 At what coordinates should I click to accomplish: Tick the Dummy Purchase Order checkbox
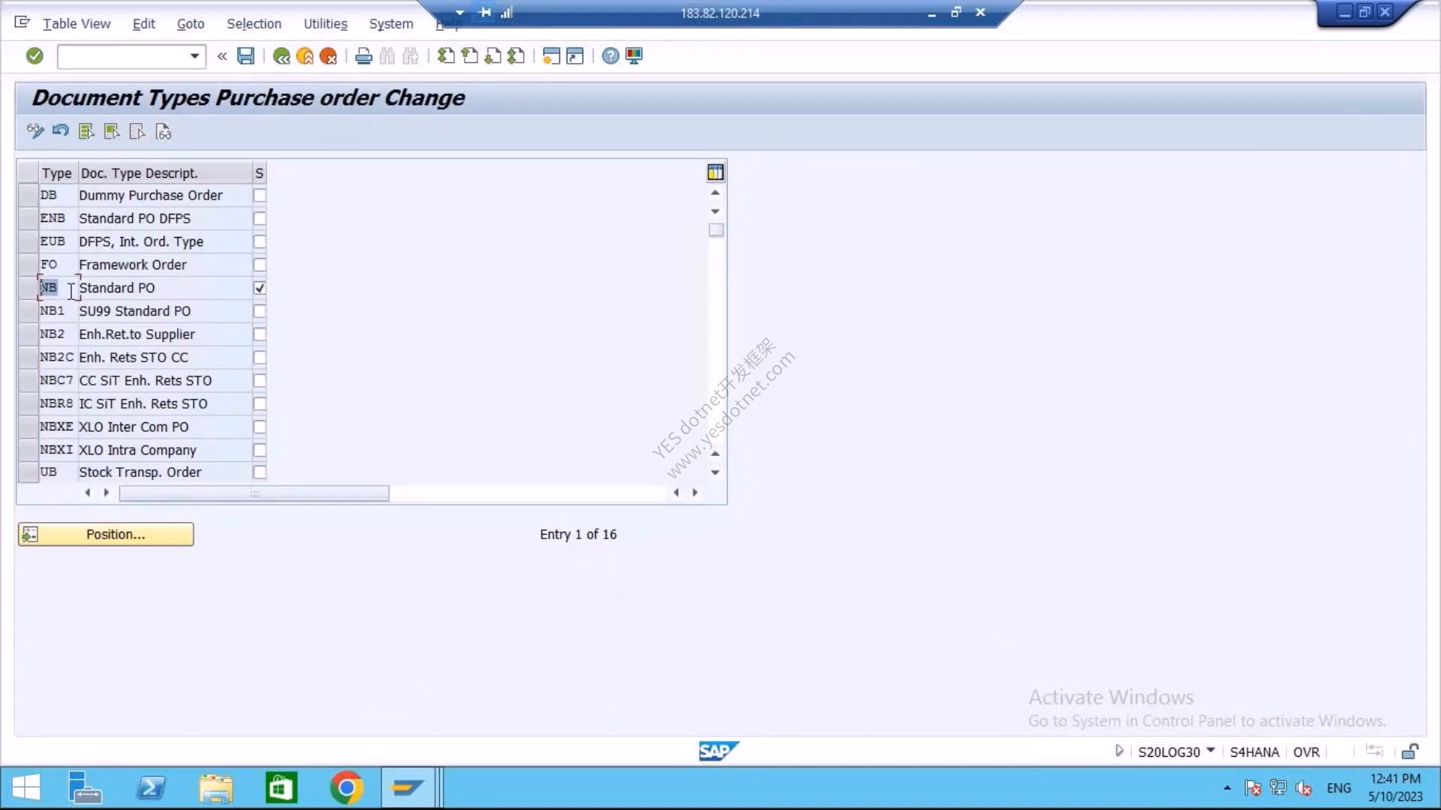coord(259,195)
